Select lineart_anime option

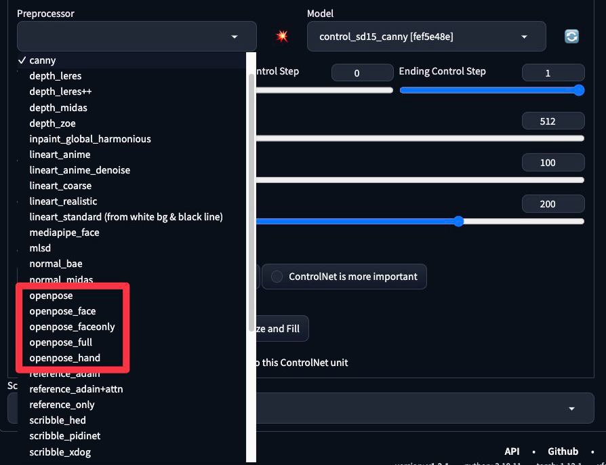pyautogui.click(x=132, y=155)
